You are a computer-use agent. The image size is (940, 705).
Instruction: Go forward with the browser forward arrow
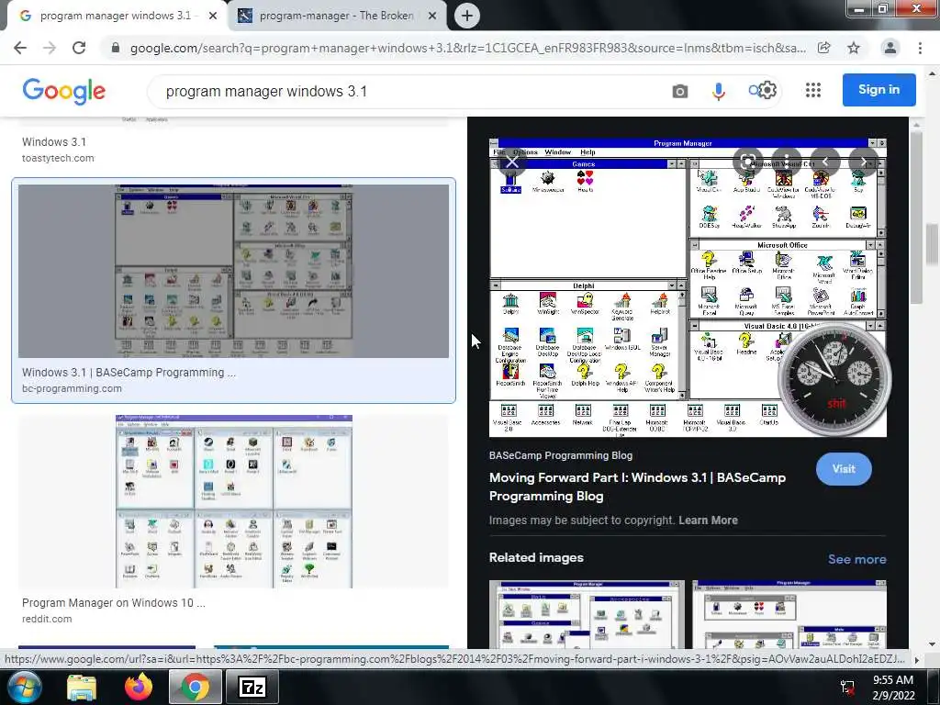coord(50,48)
